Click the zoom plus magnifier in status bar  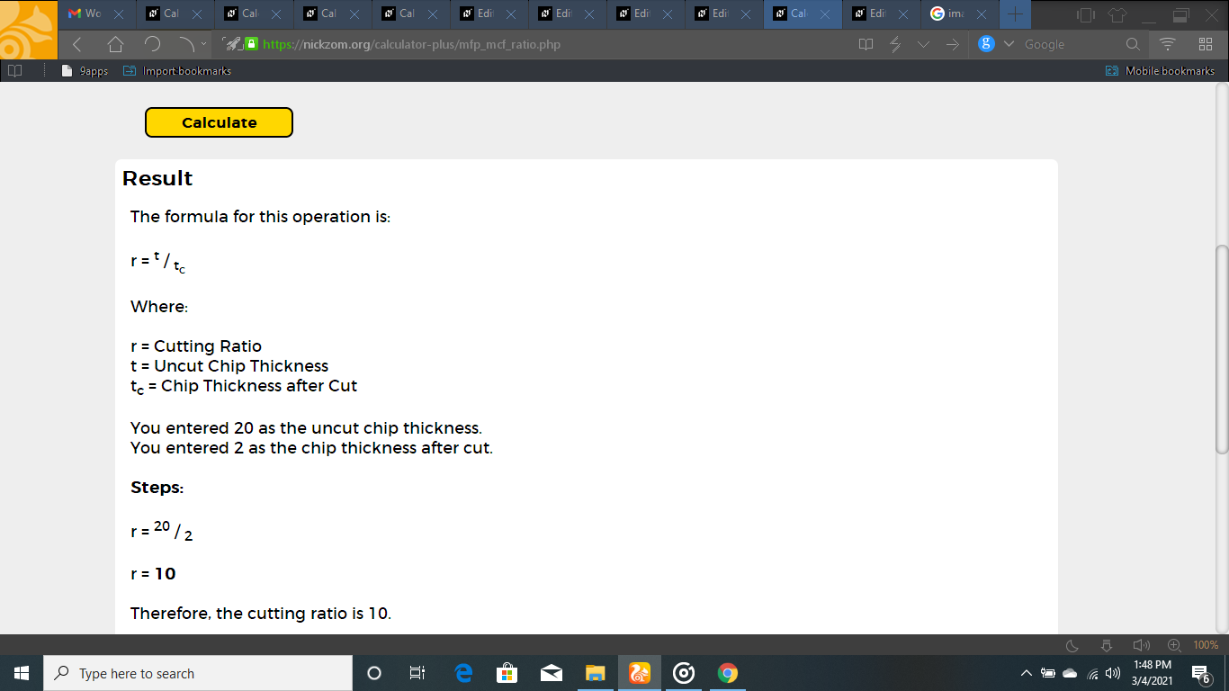(x=1175, y=645)
